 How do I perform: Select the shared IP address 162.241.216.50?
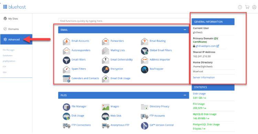click(202, 56)
